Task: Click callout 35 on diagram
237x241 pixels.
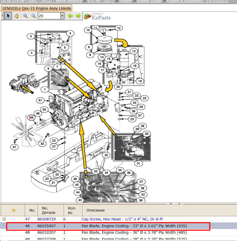Action: [120, 170]
